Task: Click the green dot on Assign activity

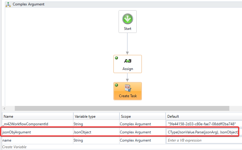Action: [x=117, y=58]
